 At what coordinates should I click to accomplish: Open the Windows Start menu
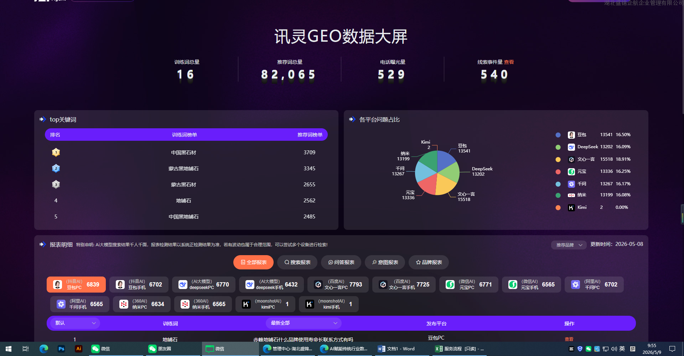[9, 349]
